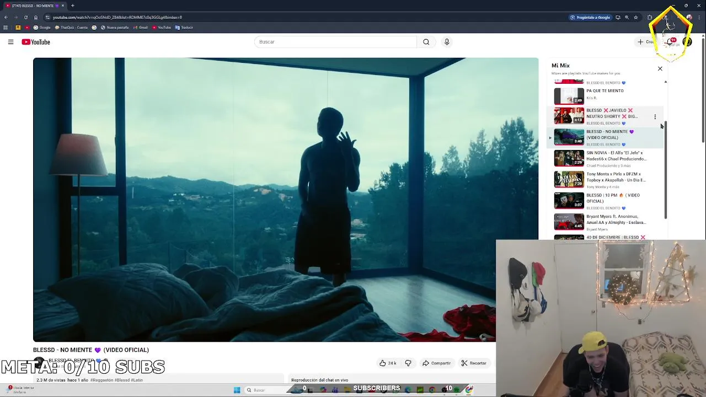Play SIN NOVIA - El Alfa playlist video

point(605,159)
